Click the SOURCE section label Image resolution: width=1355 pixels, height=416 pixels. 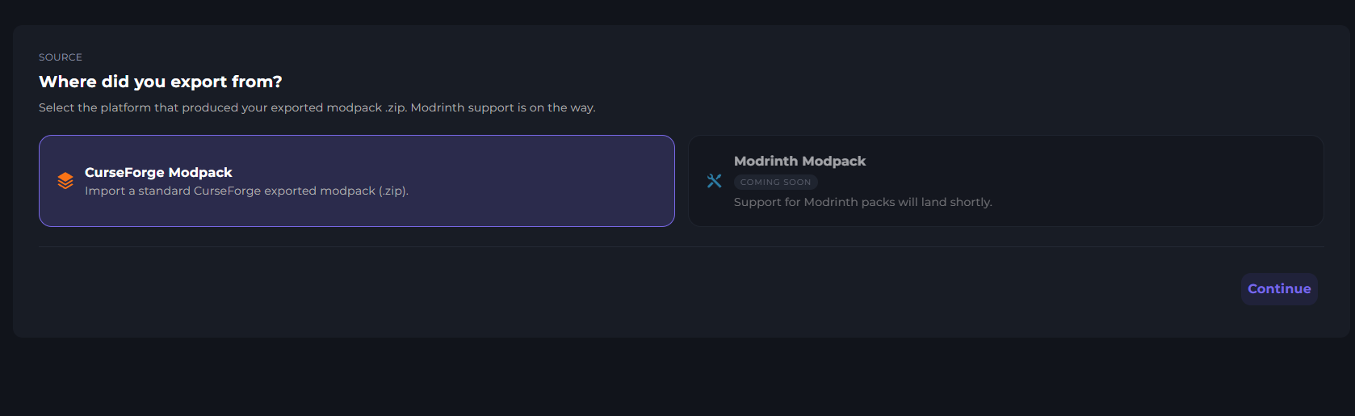61,57
